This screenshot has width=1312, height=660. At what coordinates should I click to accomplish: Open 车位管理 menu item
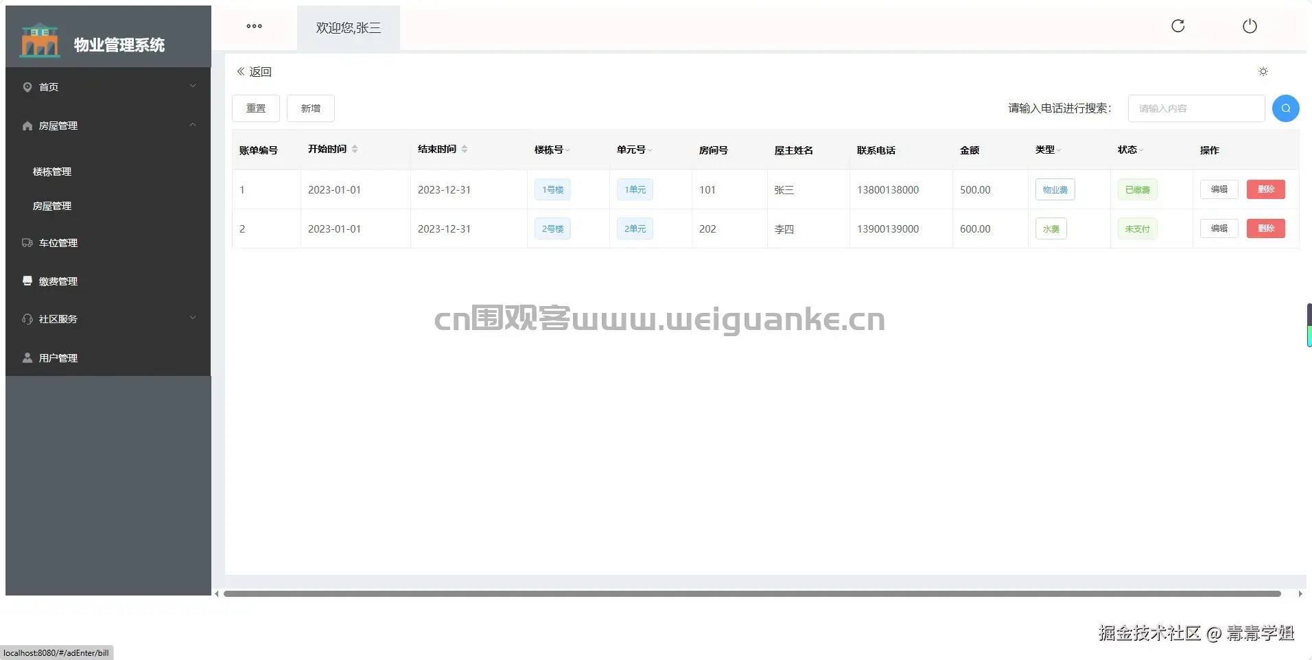(x=108, y=243)
